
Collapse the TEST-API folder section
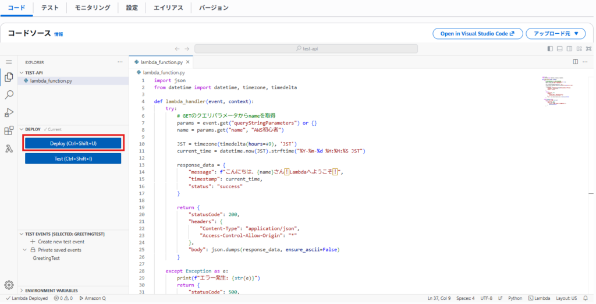[x=22, y=73]
